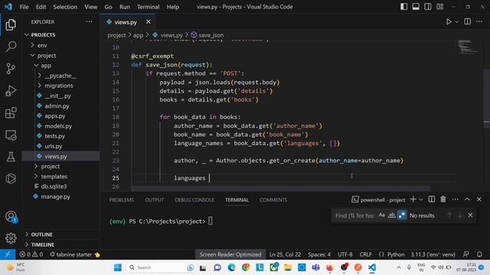Run Python file play button
The width and height of the screenshot is (490, 275).
pyautogui.click(x=449, y=21)
